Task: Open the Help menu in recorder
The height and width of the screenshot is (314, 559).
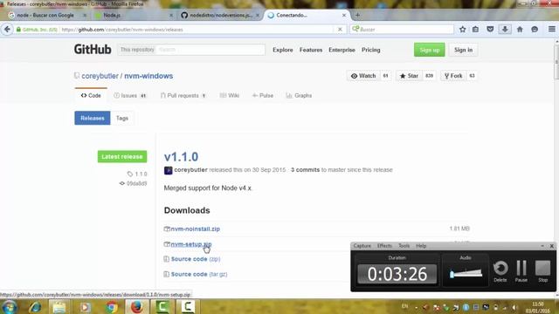Action: 421,246
